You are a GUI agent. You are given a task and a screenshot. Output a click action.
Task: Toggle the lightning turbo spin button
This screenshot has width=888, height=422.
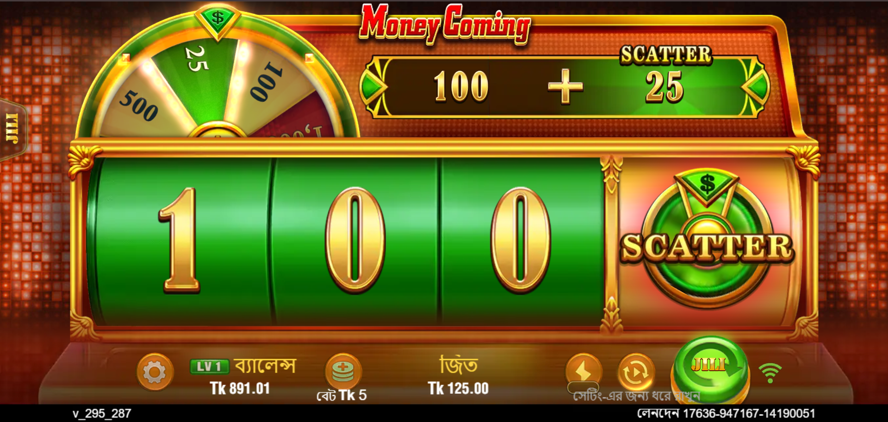[x=584, y=371]
